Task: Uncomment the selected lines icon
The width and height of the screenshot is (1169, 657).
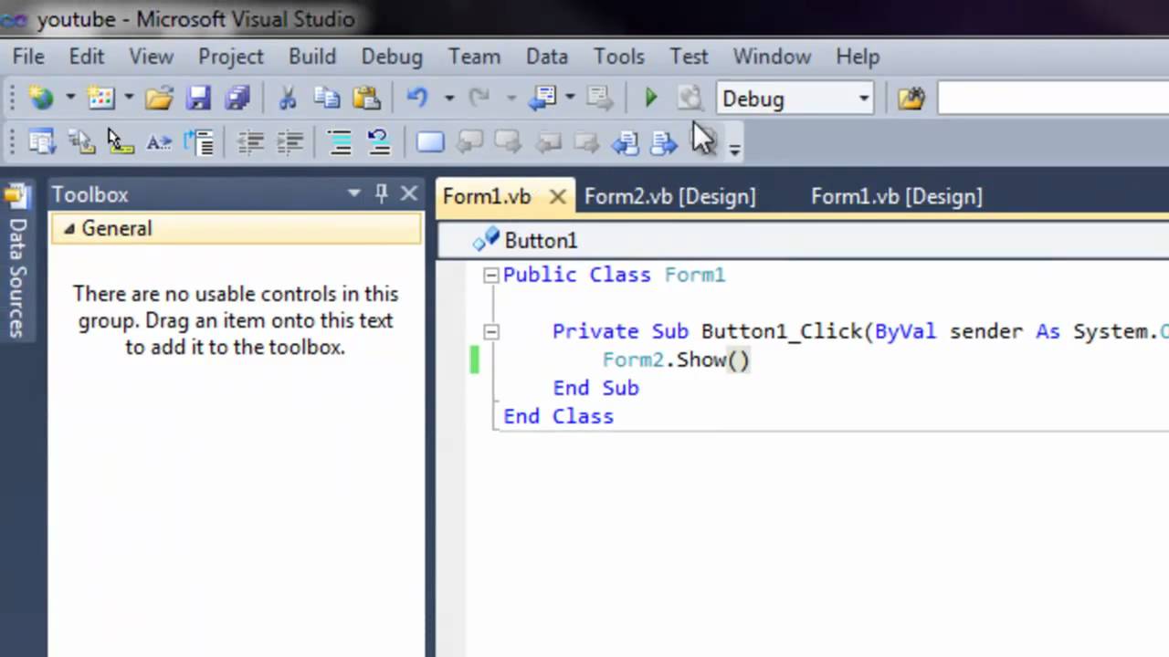Action: point(379,141)
